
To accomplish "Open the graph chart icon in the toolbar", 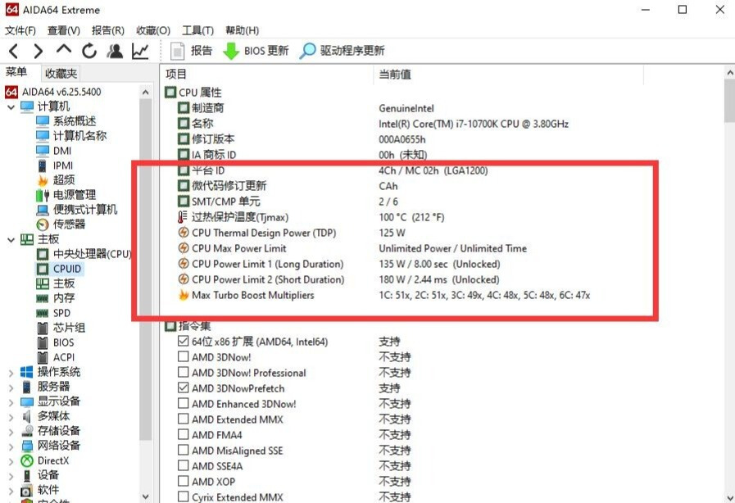I will pyautogui.click(x=140, y=50).
